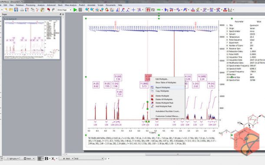The height and width of the screenshot is (165, 265).
Task: Click the Open folder icon
Action: click(x=11, y=10)
